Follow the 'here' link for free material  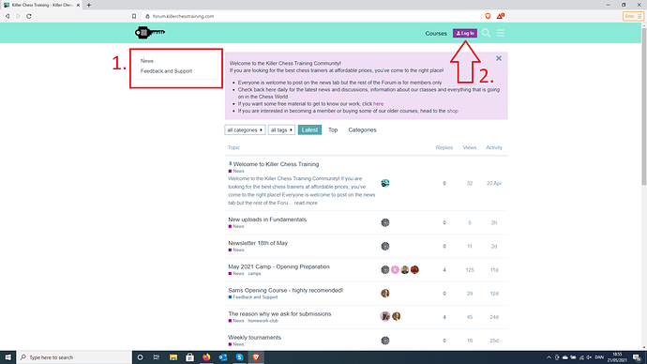(x=379, y=104)
